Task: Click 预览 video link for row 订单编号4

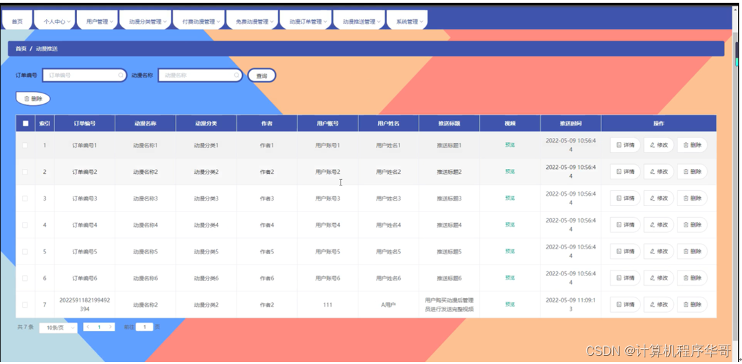Action: click(509, 225)
